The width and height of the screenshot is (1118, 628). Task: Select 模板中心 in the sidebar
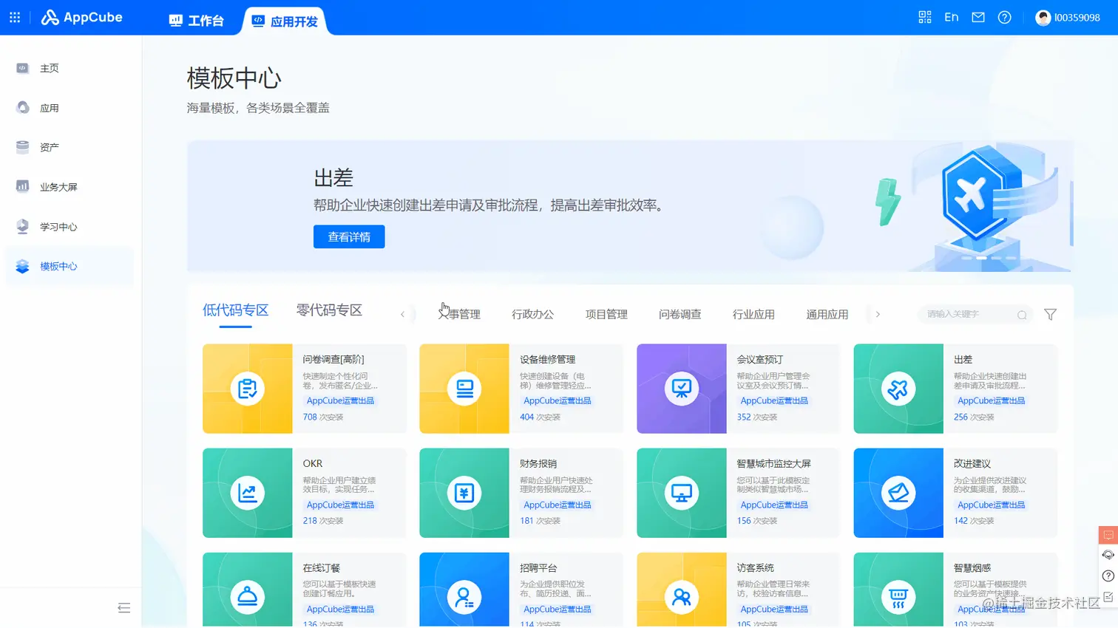click(70, 266)
